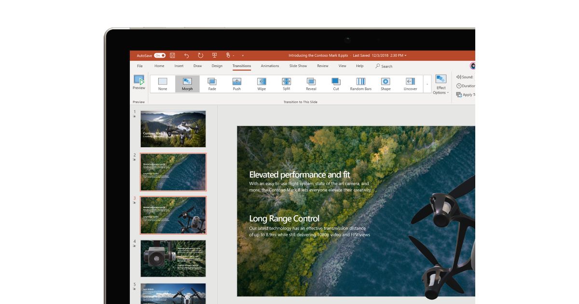The width and height of the screenshot is (579, 304).
Task: Select the first slide thumbnail
Action: coord(173,129)
